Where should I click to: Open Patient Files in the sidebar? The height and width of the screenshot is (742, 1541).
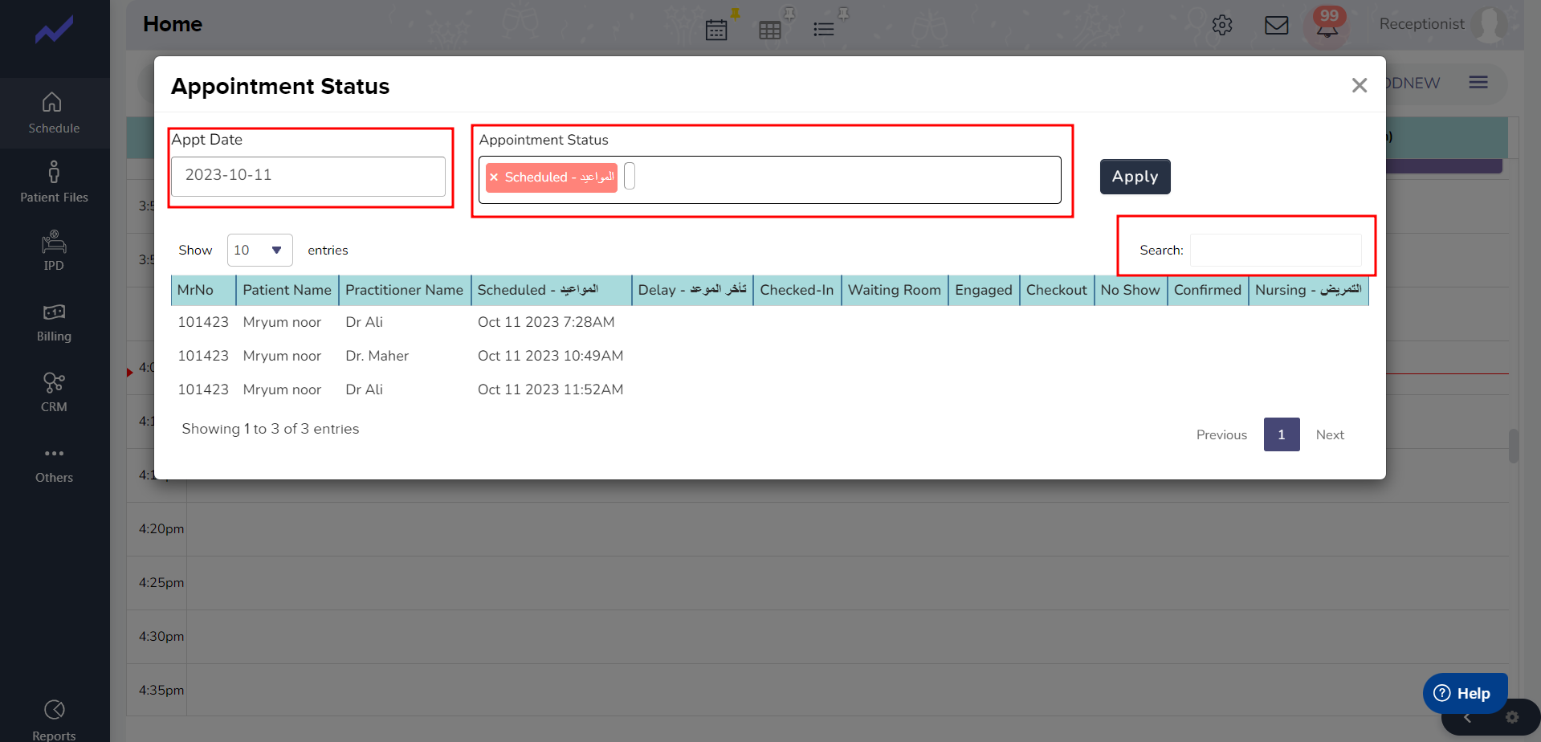(x=54, y=182)
